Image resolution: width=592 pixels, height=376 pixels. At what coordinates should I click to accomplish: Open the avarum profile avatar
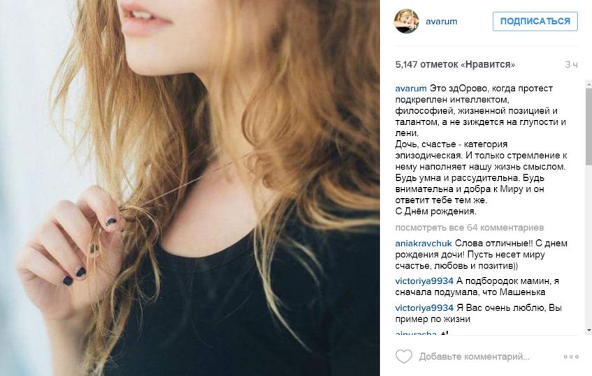coord(407,22)
